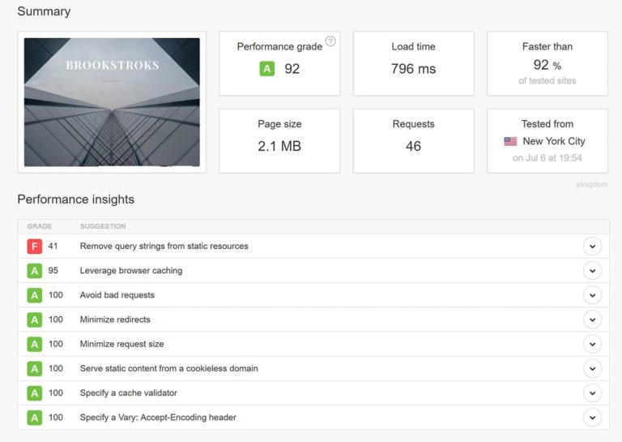
Task: Click the Suggestion column header
Action: [103, 226]
